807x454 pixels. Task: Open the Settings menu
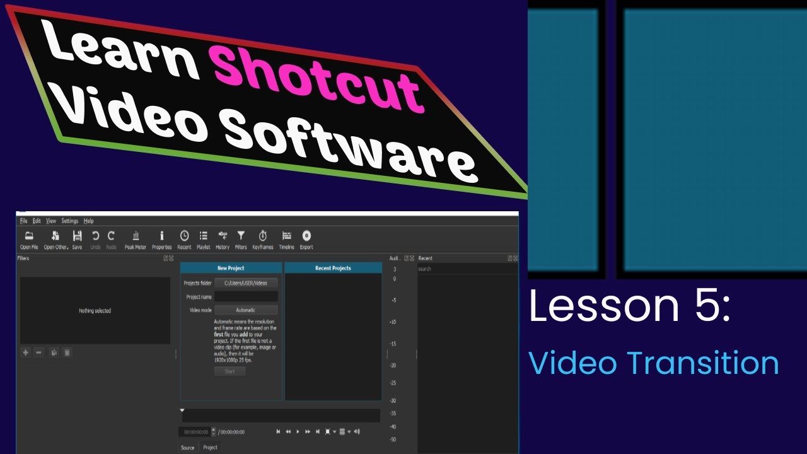coord(70,221)
